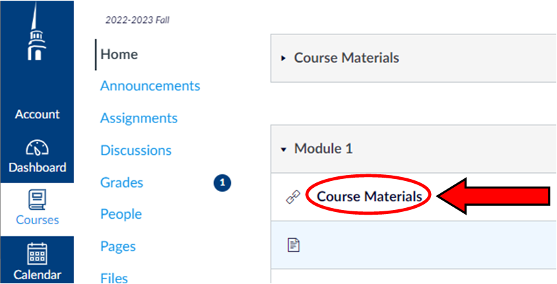557x284 pixels.
Task: Open the People link
Action: [121, 214]
